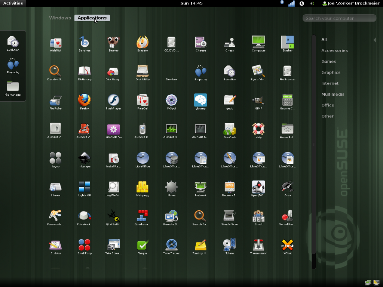383x287 pixels.
Task: Open the Banshee media player
Action: pos(85,42)
